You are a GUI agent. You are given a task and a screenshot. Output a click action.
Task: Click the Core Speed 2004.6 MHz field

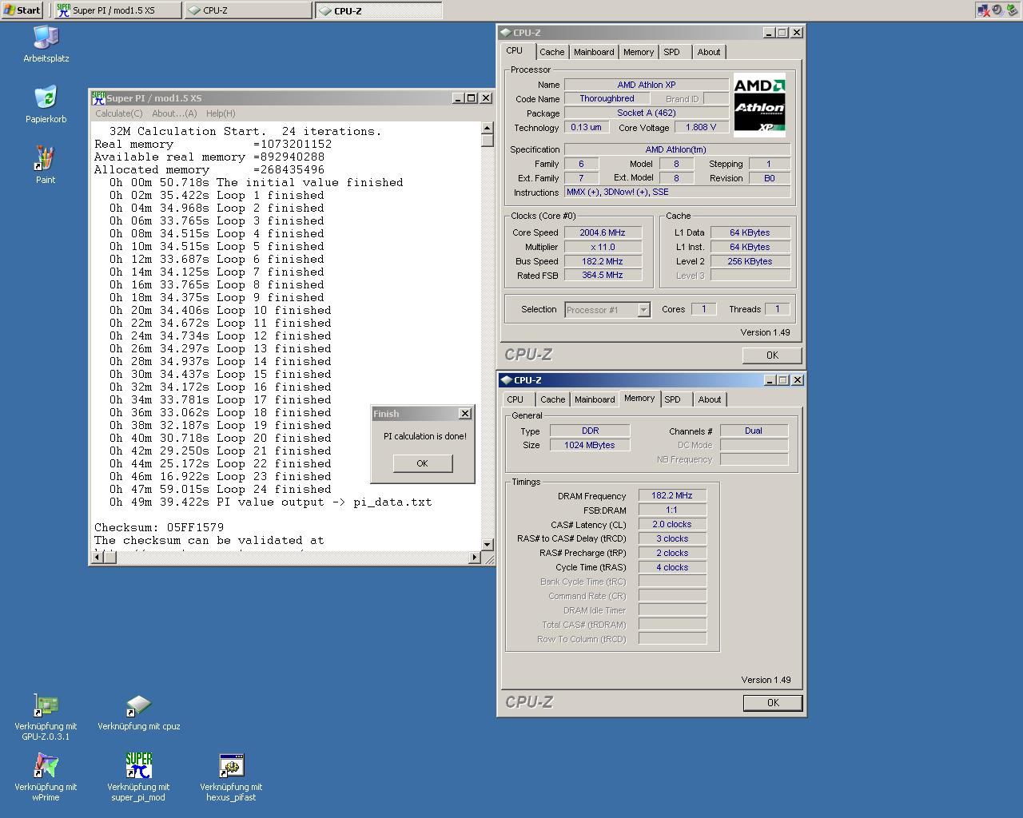tap(603, 232)
